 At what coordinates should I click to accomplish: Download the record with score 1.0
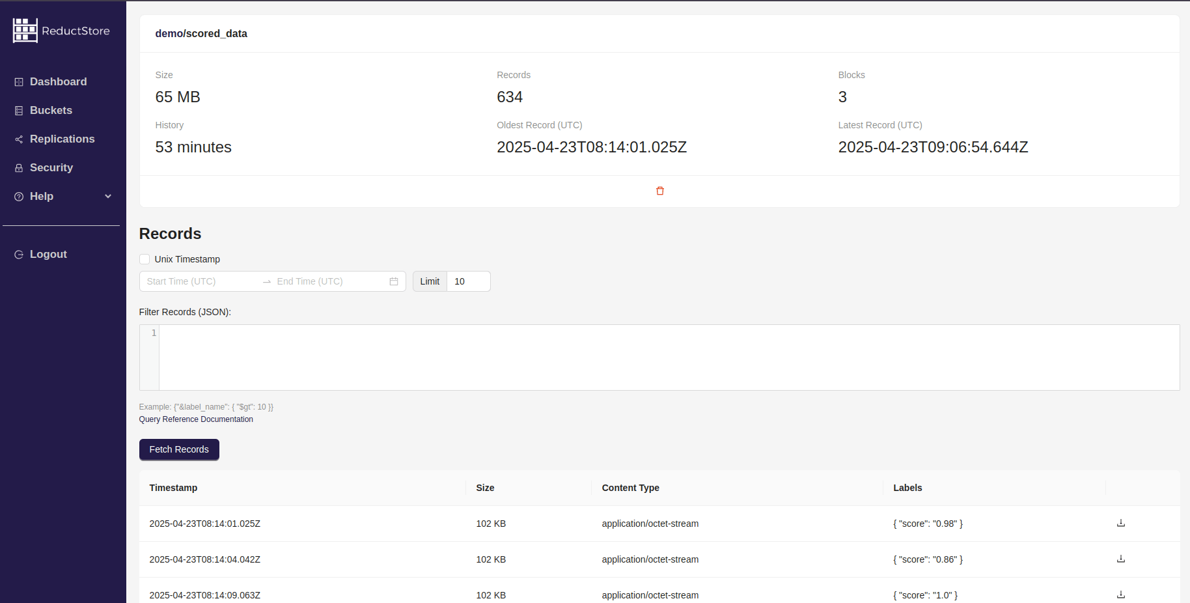tap(1120, 595)
